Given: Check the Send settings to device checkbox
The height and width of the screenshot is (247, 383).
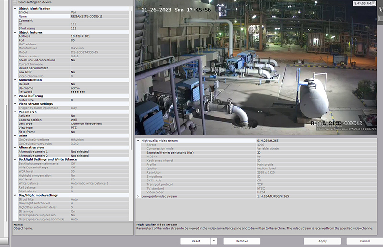Looking at the screenshot, I should [x=15, y=2].
